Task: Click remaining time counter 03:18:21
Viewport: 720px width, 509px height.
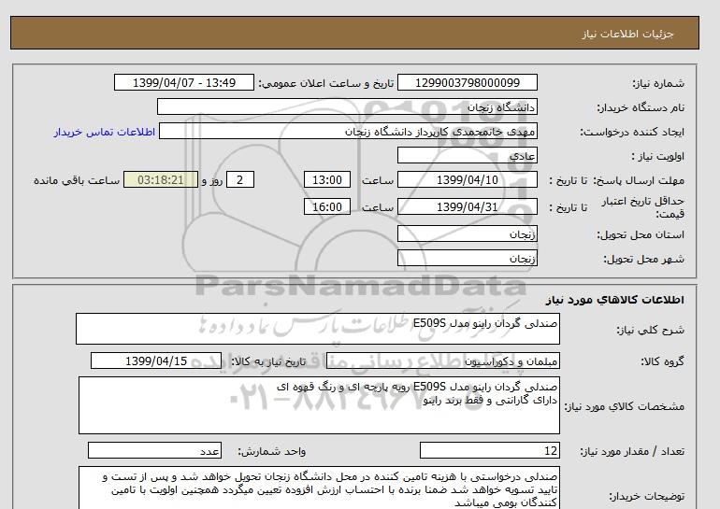Action: pos(161,180)
